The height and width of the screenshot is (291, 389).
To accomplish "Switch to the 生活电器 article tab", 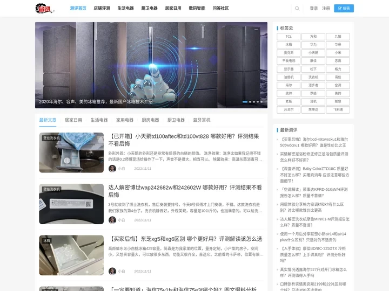I will click(99, 120).
